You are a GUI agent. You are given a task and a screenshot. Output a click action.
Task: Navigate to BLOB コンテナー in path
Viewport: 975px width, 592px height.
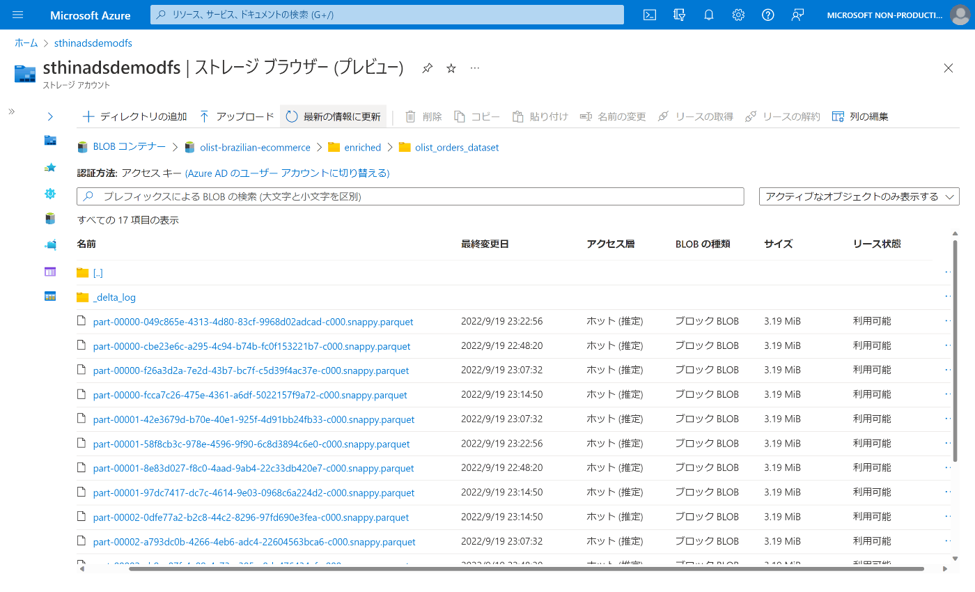[130, 148]
